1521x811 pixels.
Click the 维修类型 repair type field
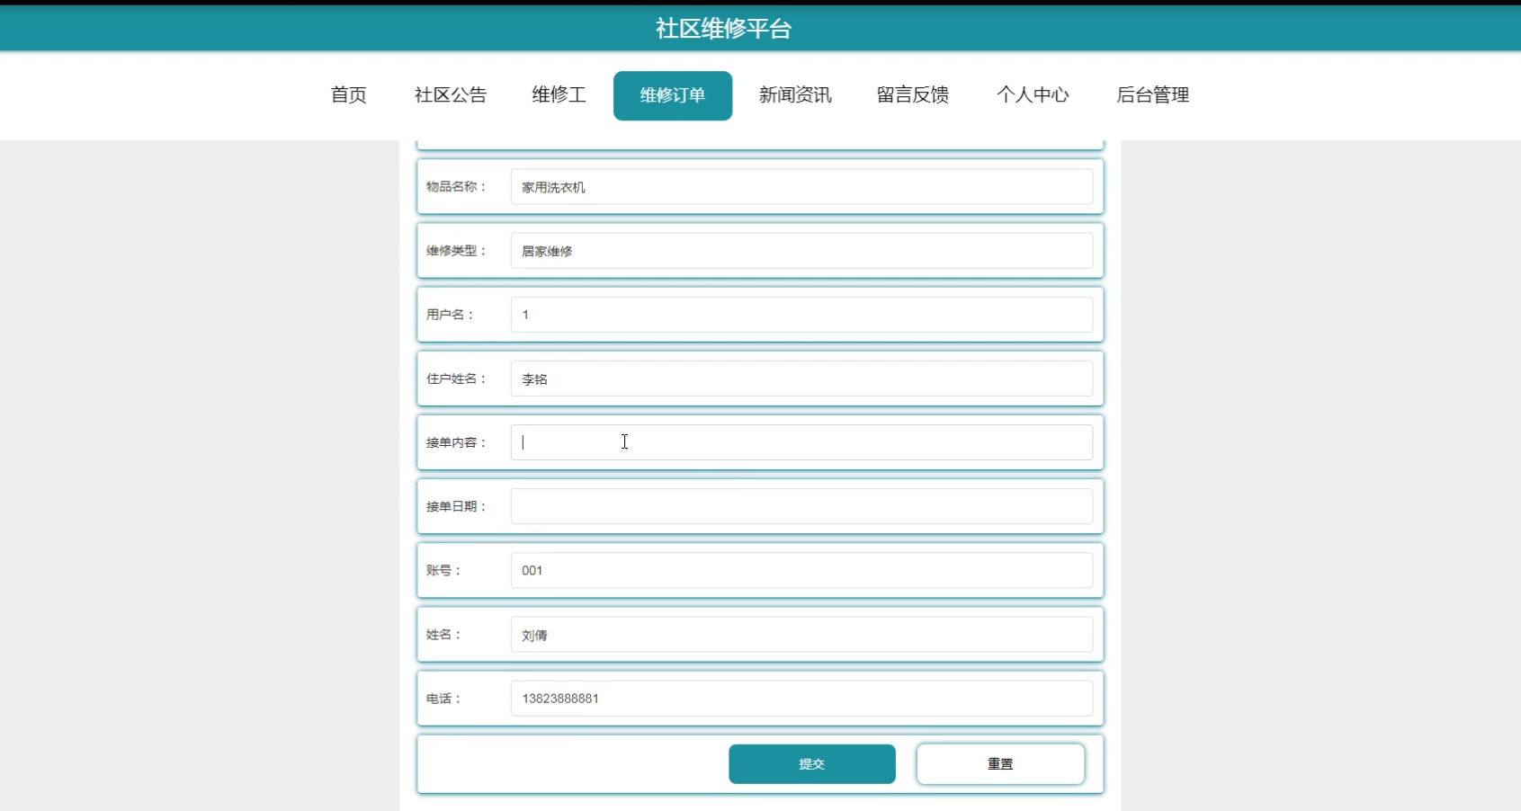pos(801,251)
